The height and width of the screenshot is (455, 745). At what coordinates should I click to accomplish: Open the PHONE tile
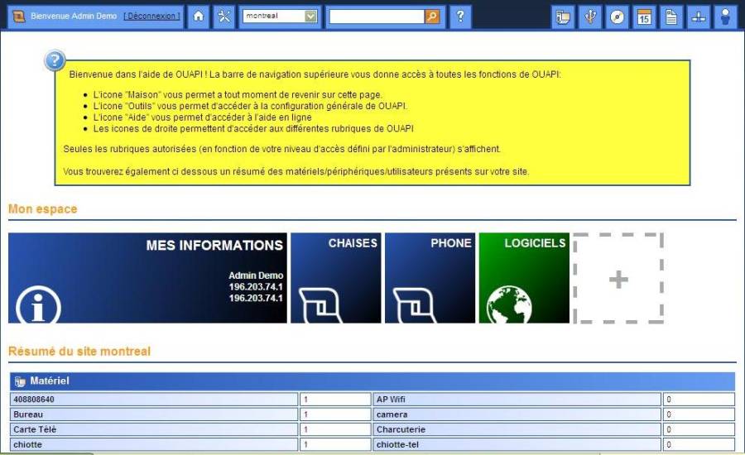pos(430,278)
